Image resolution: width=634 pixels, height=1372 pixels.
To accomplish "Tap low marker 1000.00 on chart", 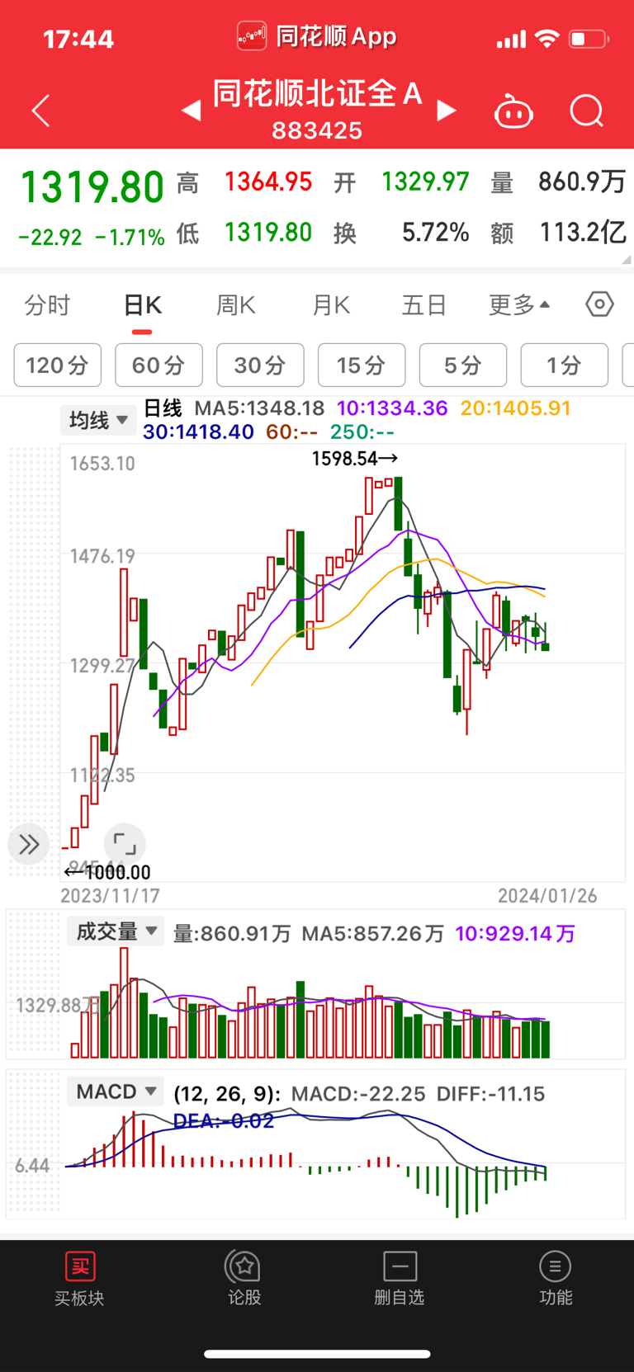I will [107, 872].
